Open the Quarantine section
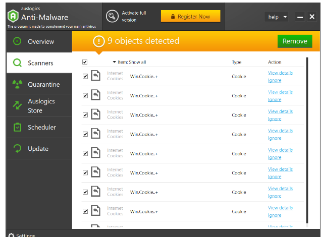Image resolution: width=321 pixels, height=238 pixels. pos(39,84)
